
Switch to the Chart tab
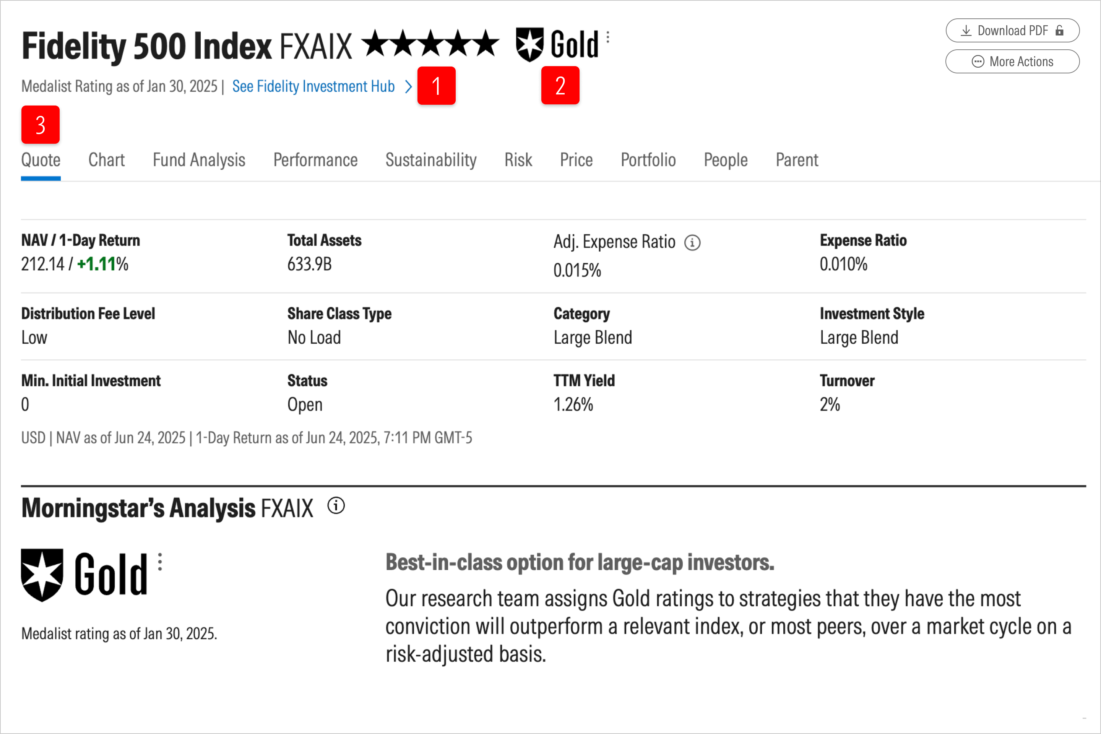click(x=106, y=160)
